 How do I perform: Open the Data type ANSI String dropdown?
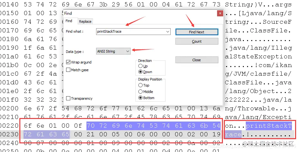tap(113, 51)
